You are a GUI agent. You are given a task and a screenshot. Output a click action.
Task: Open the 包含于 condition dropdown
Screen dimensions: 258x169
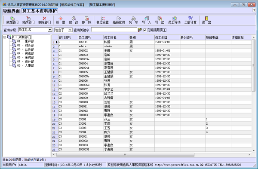coord(70,30)
